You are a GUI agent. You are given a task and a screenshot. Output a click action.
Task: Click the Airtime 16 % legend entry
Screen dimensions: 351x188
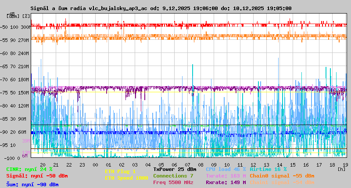(x=268, y=169)
